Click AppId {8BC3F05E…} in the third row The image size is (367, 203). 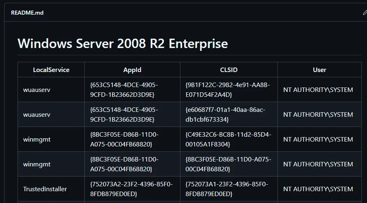(x=124, y=140)
